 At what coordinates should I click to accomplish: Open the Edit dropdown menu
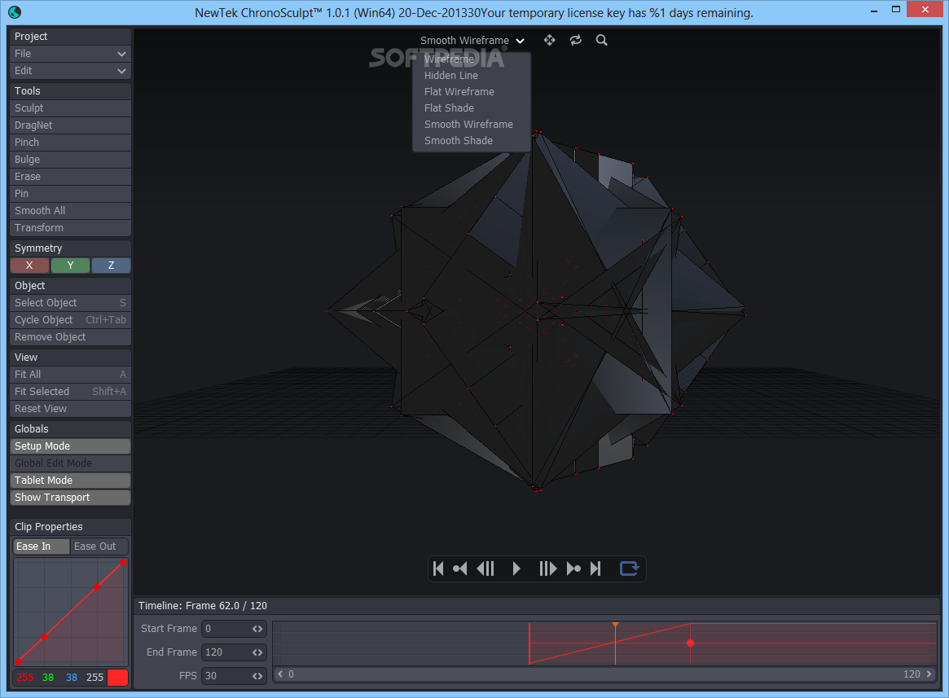(x=70, y=71)
